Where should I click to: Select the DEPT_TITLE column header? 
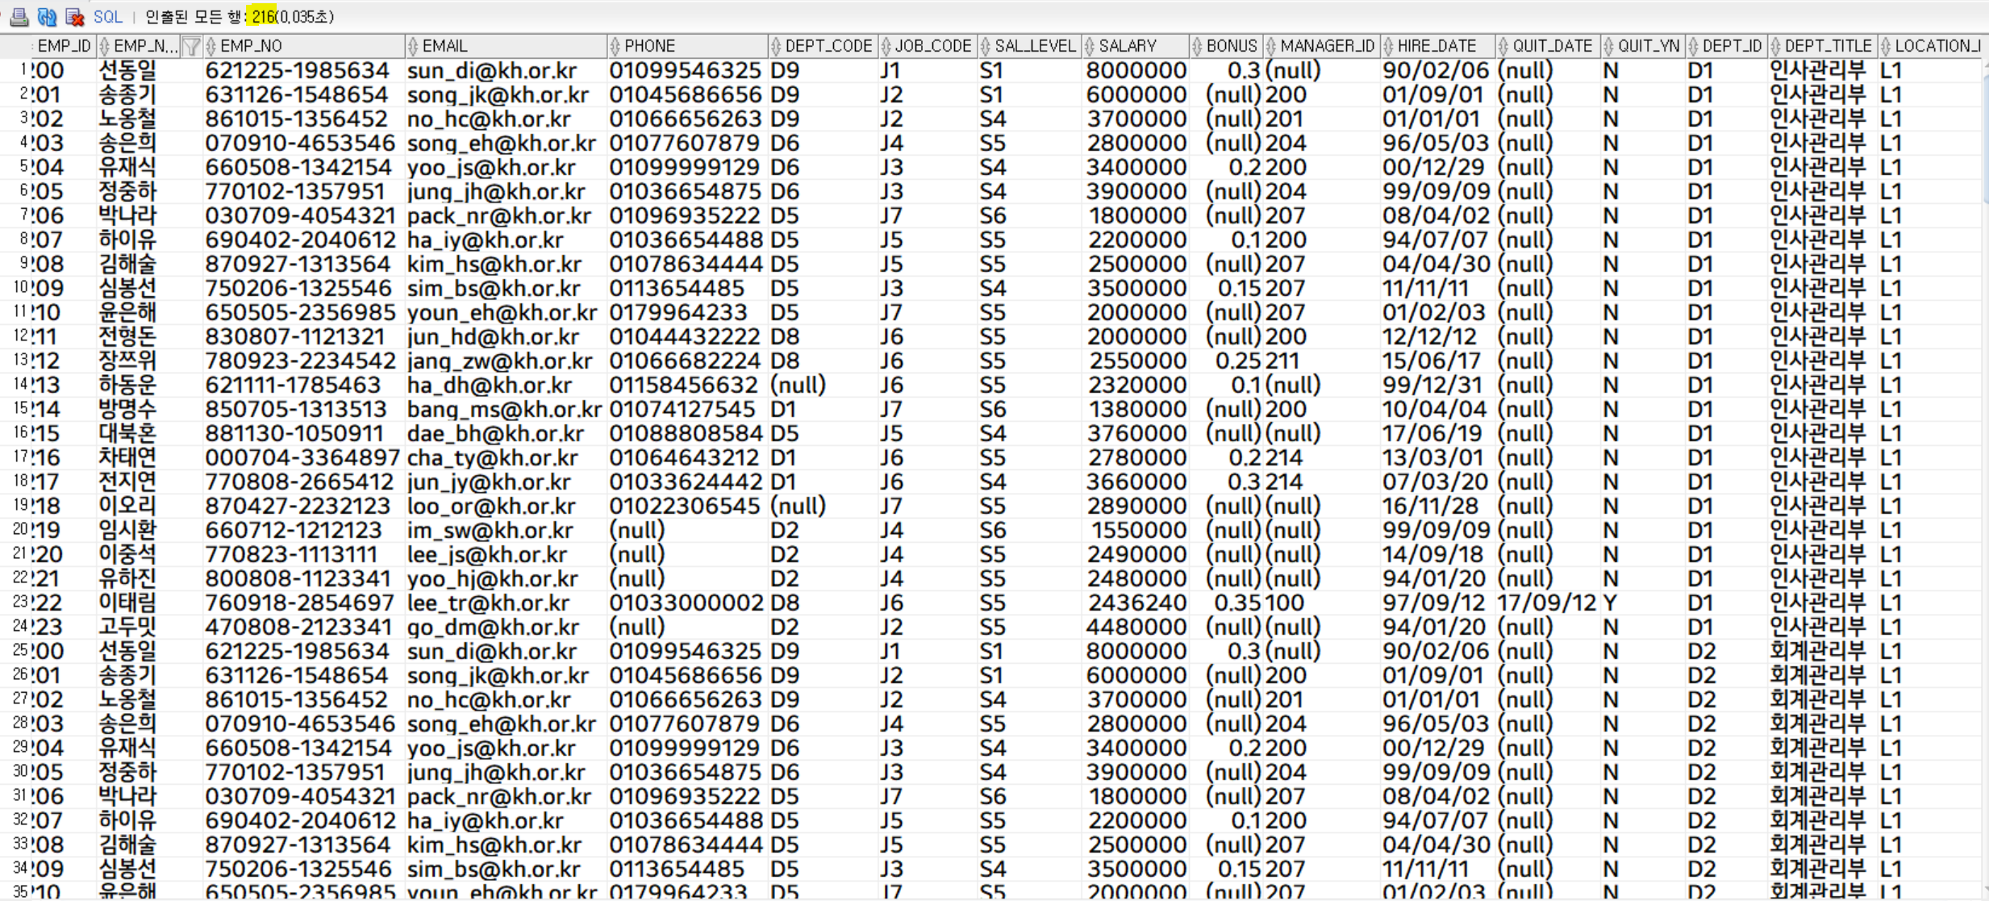pos(1828,46)
